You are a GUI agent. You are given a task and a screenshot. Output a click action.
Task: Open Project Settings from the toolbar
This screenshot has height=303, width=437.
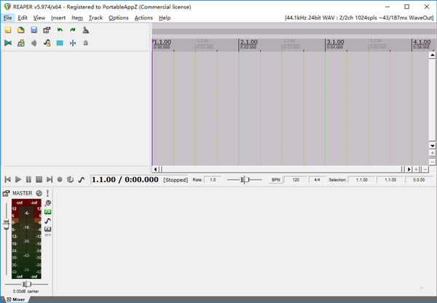pos(47,30)
